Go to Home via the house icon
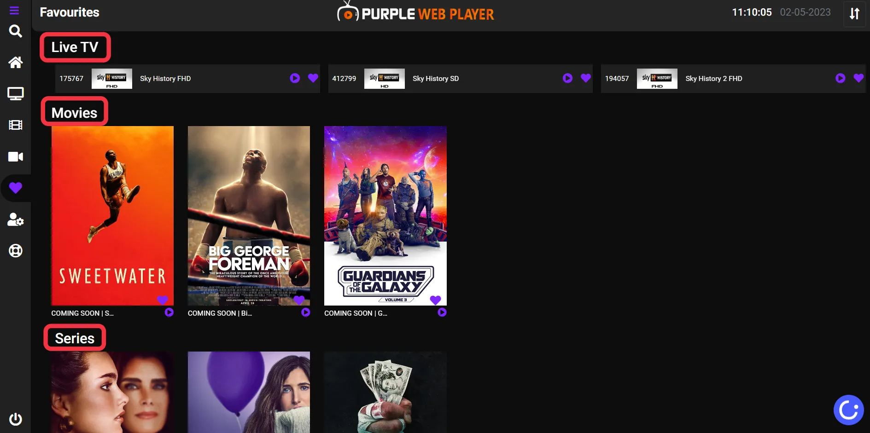The width and height of the screenshot is (870, 433). click(x=16, y=62)
